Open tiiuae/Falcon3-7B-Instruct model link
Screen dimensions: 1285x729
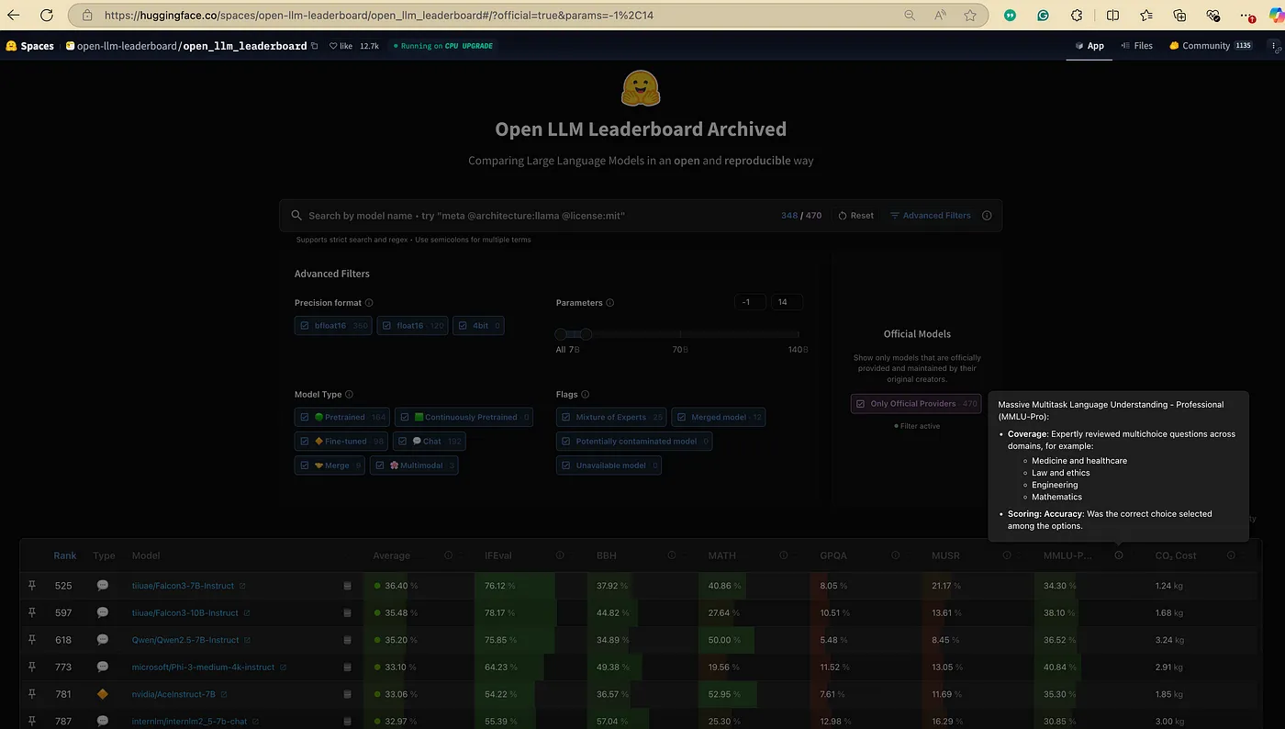tap(183, 586)
